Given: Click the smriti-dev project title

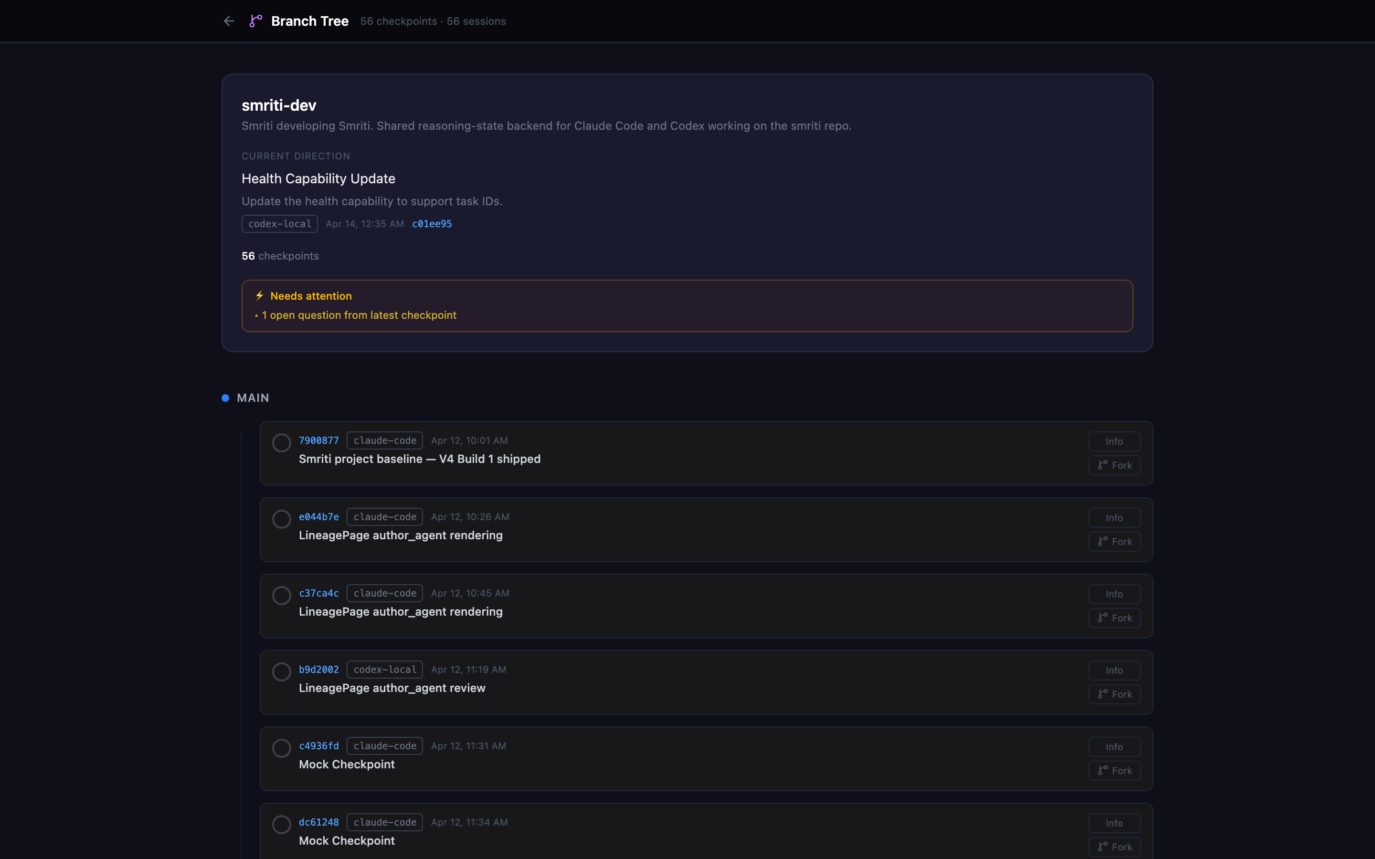Looking at the screenshot, I should coord(279,105).
